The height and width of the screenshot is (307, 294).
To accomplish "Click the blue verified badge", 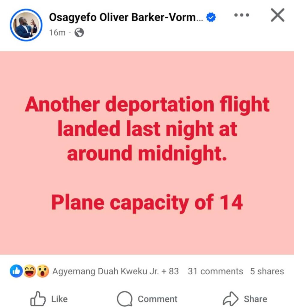I will point(212,18).
